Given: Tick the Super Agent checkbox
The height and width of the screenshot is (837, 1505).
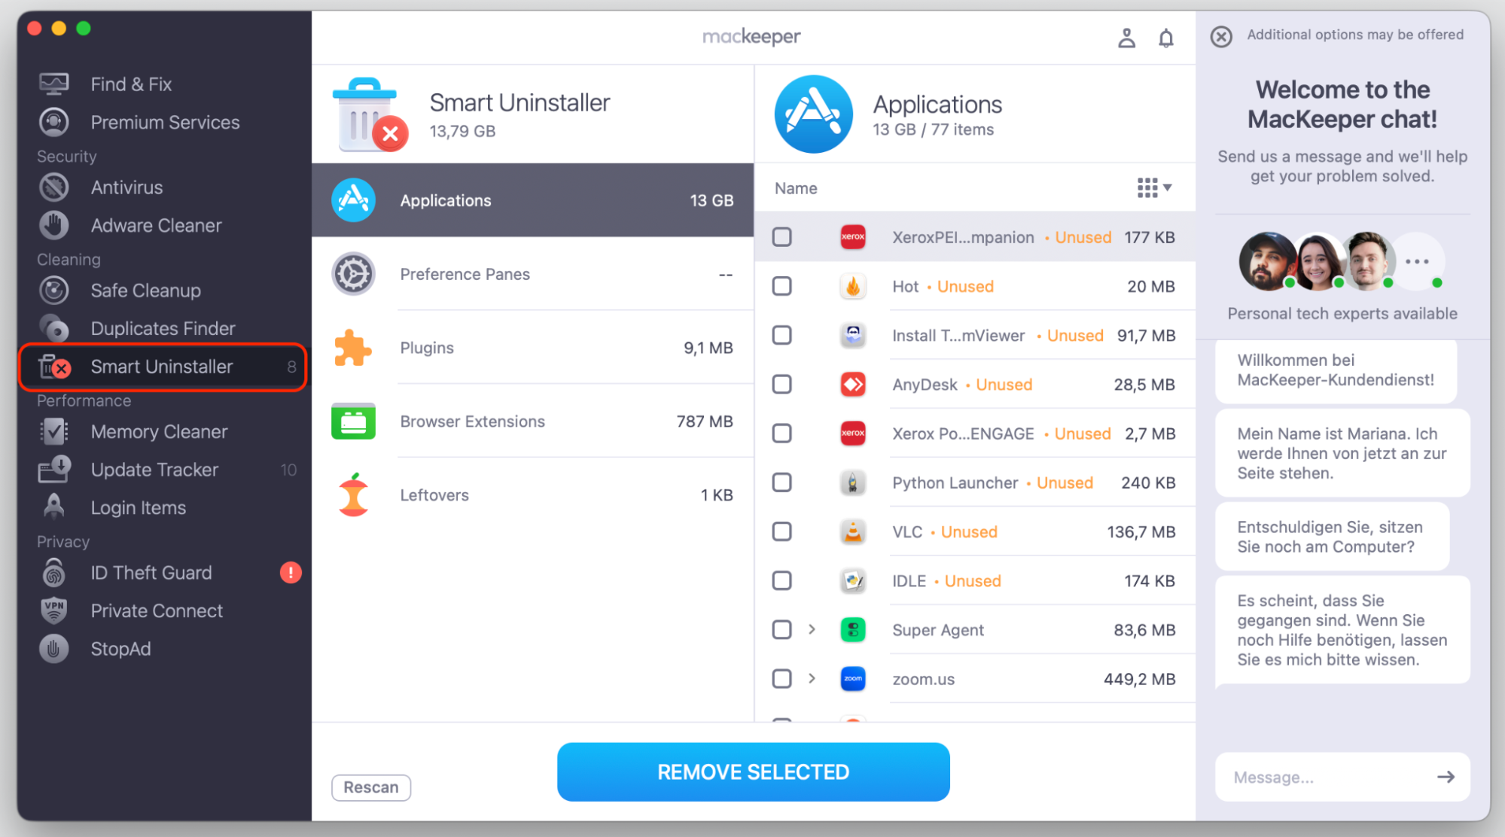Looking at the screenshot, I should tap(781, 629).
